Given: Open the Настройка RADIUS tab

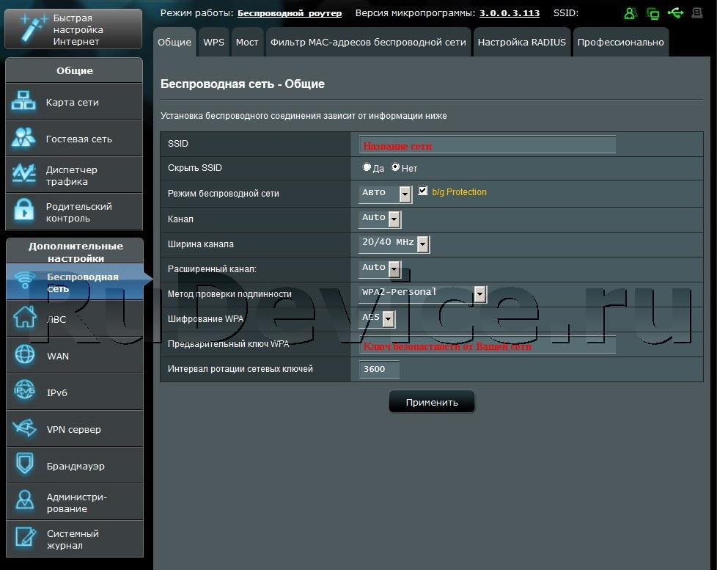Looking at the screenshot, I should coord(522,42).
